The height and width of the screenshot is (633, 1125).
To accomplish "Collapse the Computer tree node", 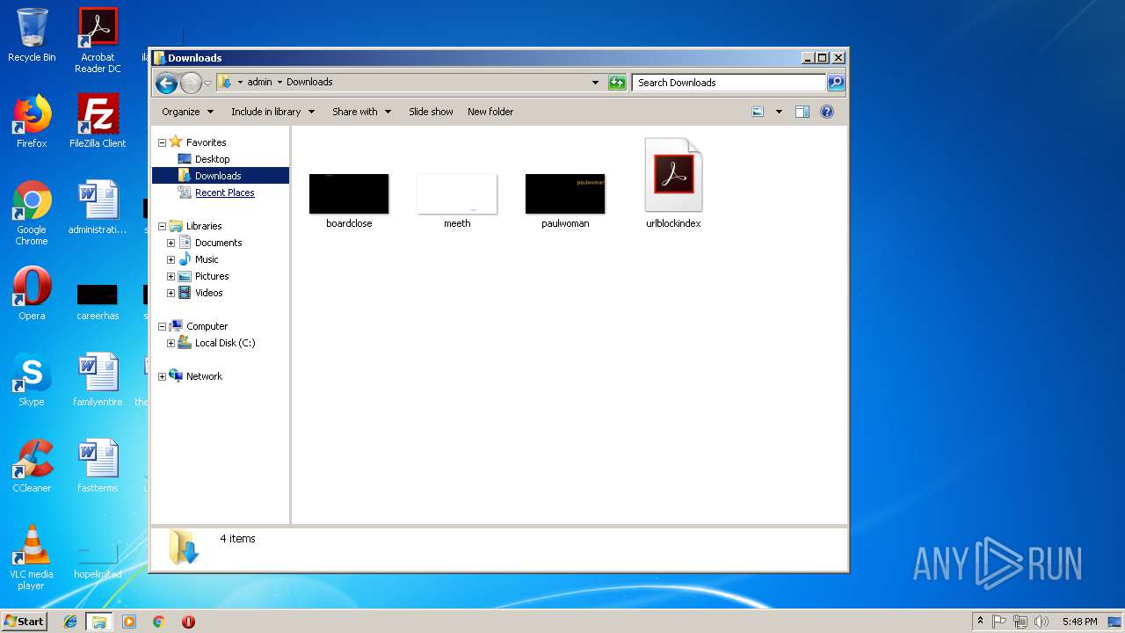I will pos(162,326).
